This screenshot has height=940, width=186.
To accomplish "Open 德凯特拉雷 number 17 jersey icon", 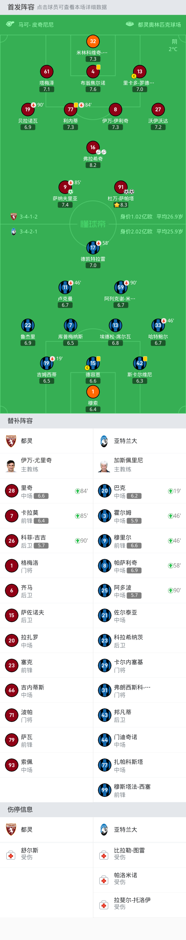I will tap(93, 248).
